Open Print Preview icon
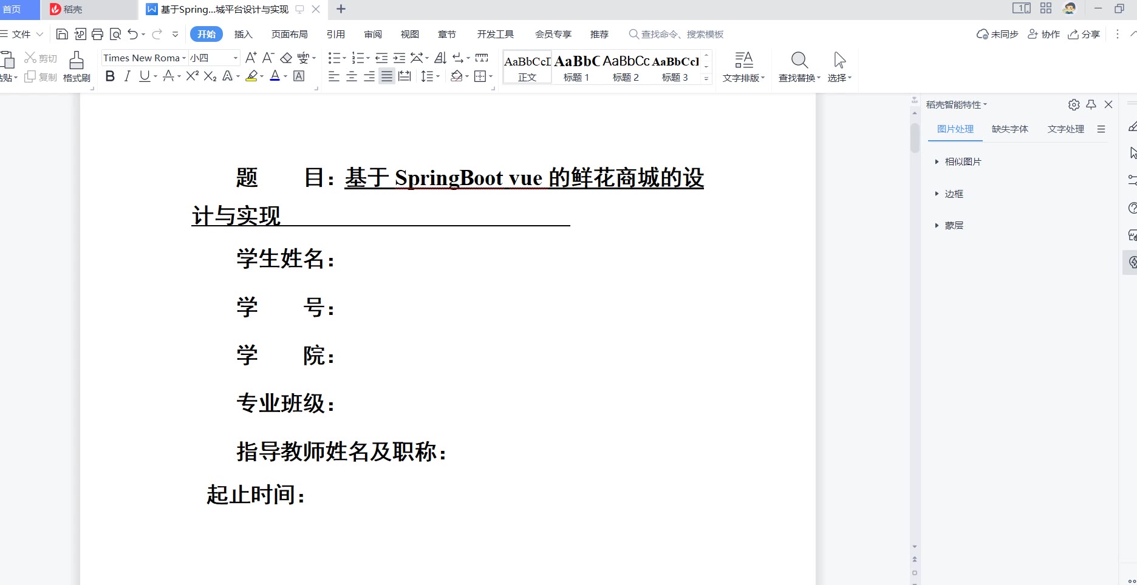Screen dimensions: 1137x585 (115, 34)
